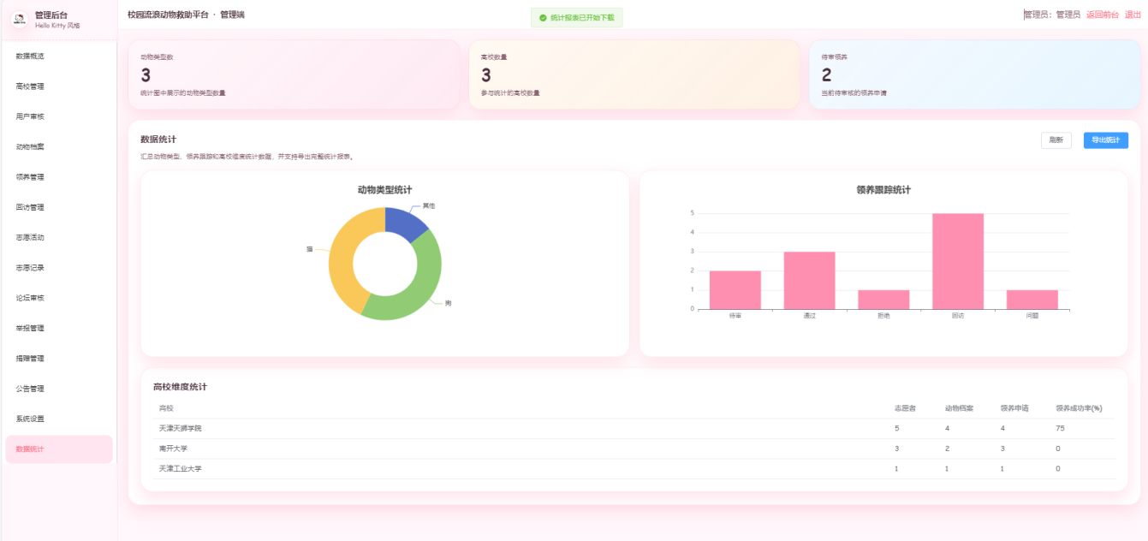Click the 动物类型数 stat card

point(294,74)
